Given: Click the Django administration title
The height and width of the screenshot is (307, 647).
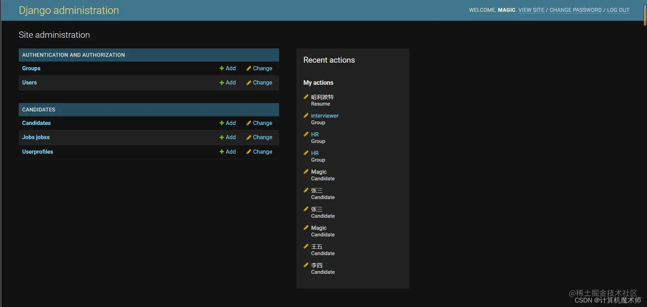Looking at the screenshot, I should (x=69, y=10).
